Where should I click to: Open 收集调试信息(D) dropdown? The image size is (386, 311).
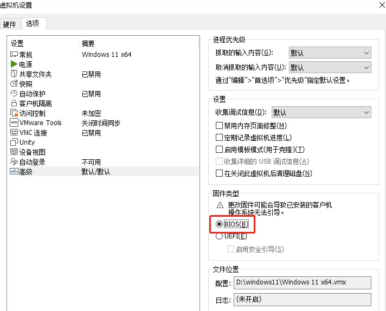321,112
